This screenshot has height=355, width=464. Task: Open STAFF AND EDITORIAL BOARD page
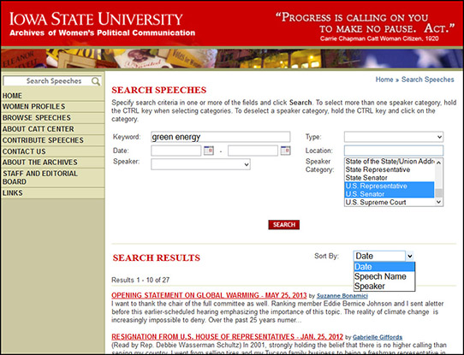(53, 177)
